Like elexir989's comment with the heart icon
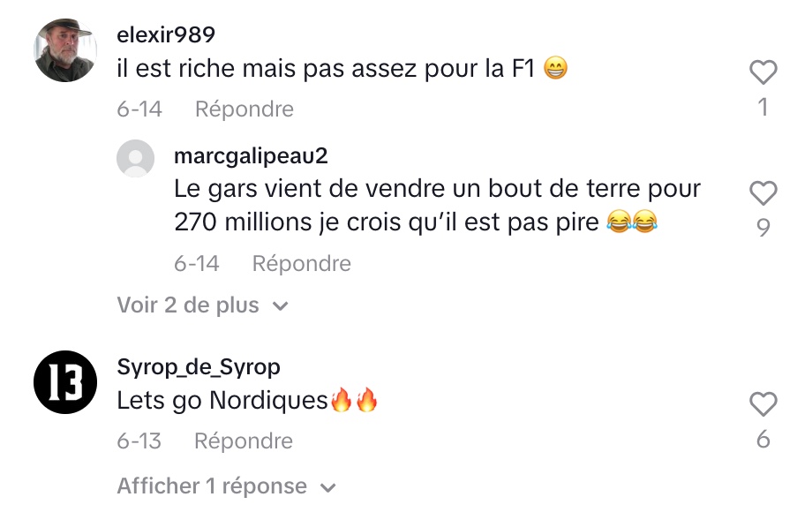The width and height of the screenshot is (805, 512). pyautogui.click(x=763, y=72)
